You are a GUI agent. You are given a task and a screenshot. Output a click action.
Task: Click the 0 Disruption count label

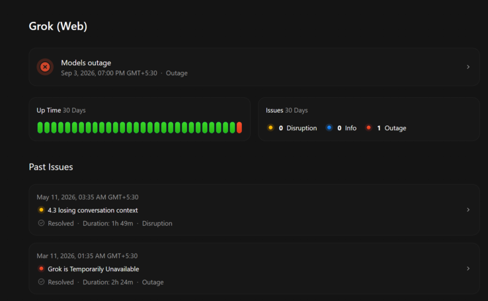(298, 128)
